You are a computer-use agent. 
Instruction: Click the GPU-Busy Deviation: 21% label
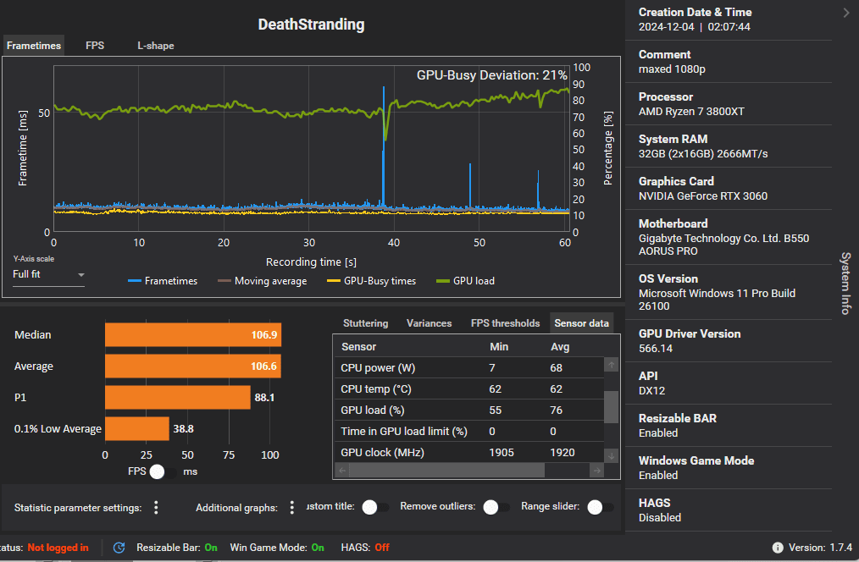click(x=491, y=75)
